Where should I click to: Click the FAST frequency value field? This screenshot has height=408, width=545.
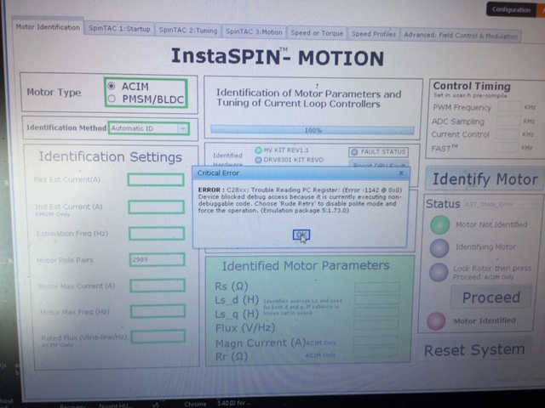click(507, 147)
